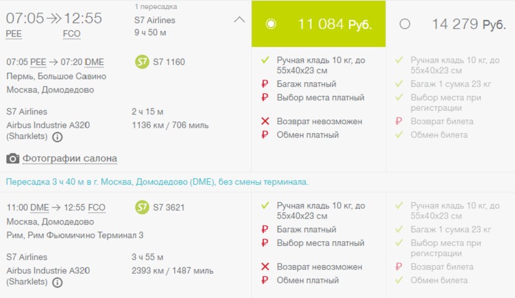The height and width of the screenshot is (298, 515).
Task: Click the S7 logo next to S7 1160
Action: tap(142, 62)
